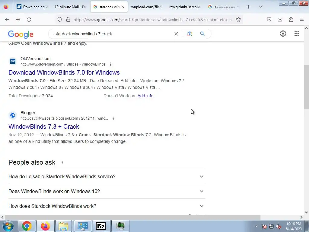This screenshot has height=232, width=309.
Task: Click OldVersion.com favicon
Action: click(13, 61)
